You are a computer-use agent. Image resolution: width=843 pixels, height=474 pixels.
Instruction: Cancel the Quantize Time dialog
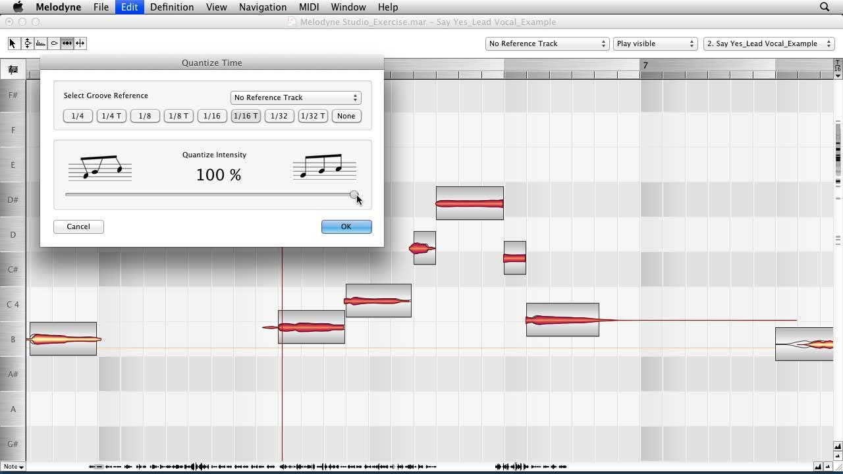click(x=78, y=226)
